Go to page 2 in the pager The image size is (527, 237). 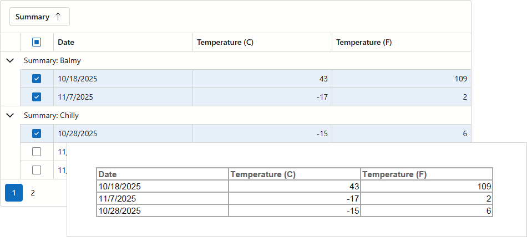[33, 193]
